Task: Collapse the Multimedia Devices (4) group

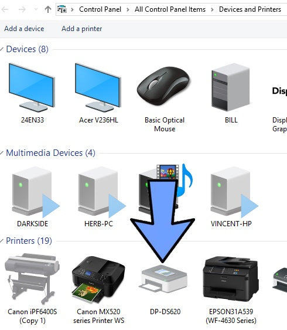Action: pos(2,153)
